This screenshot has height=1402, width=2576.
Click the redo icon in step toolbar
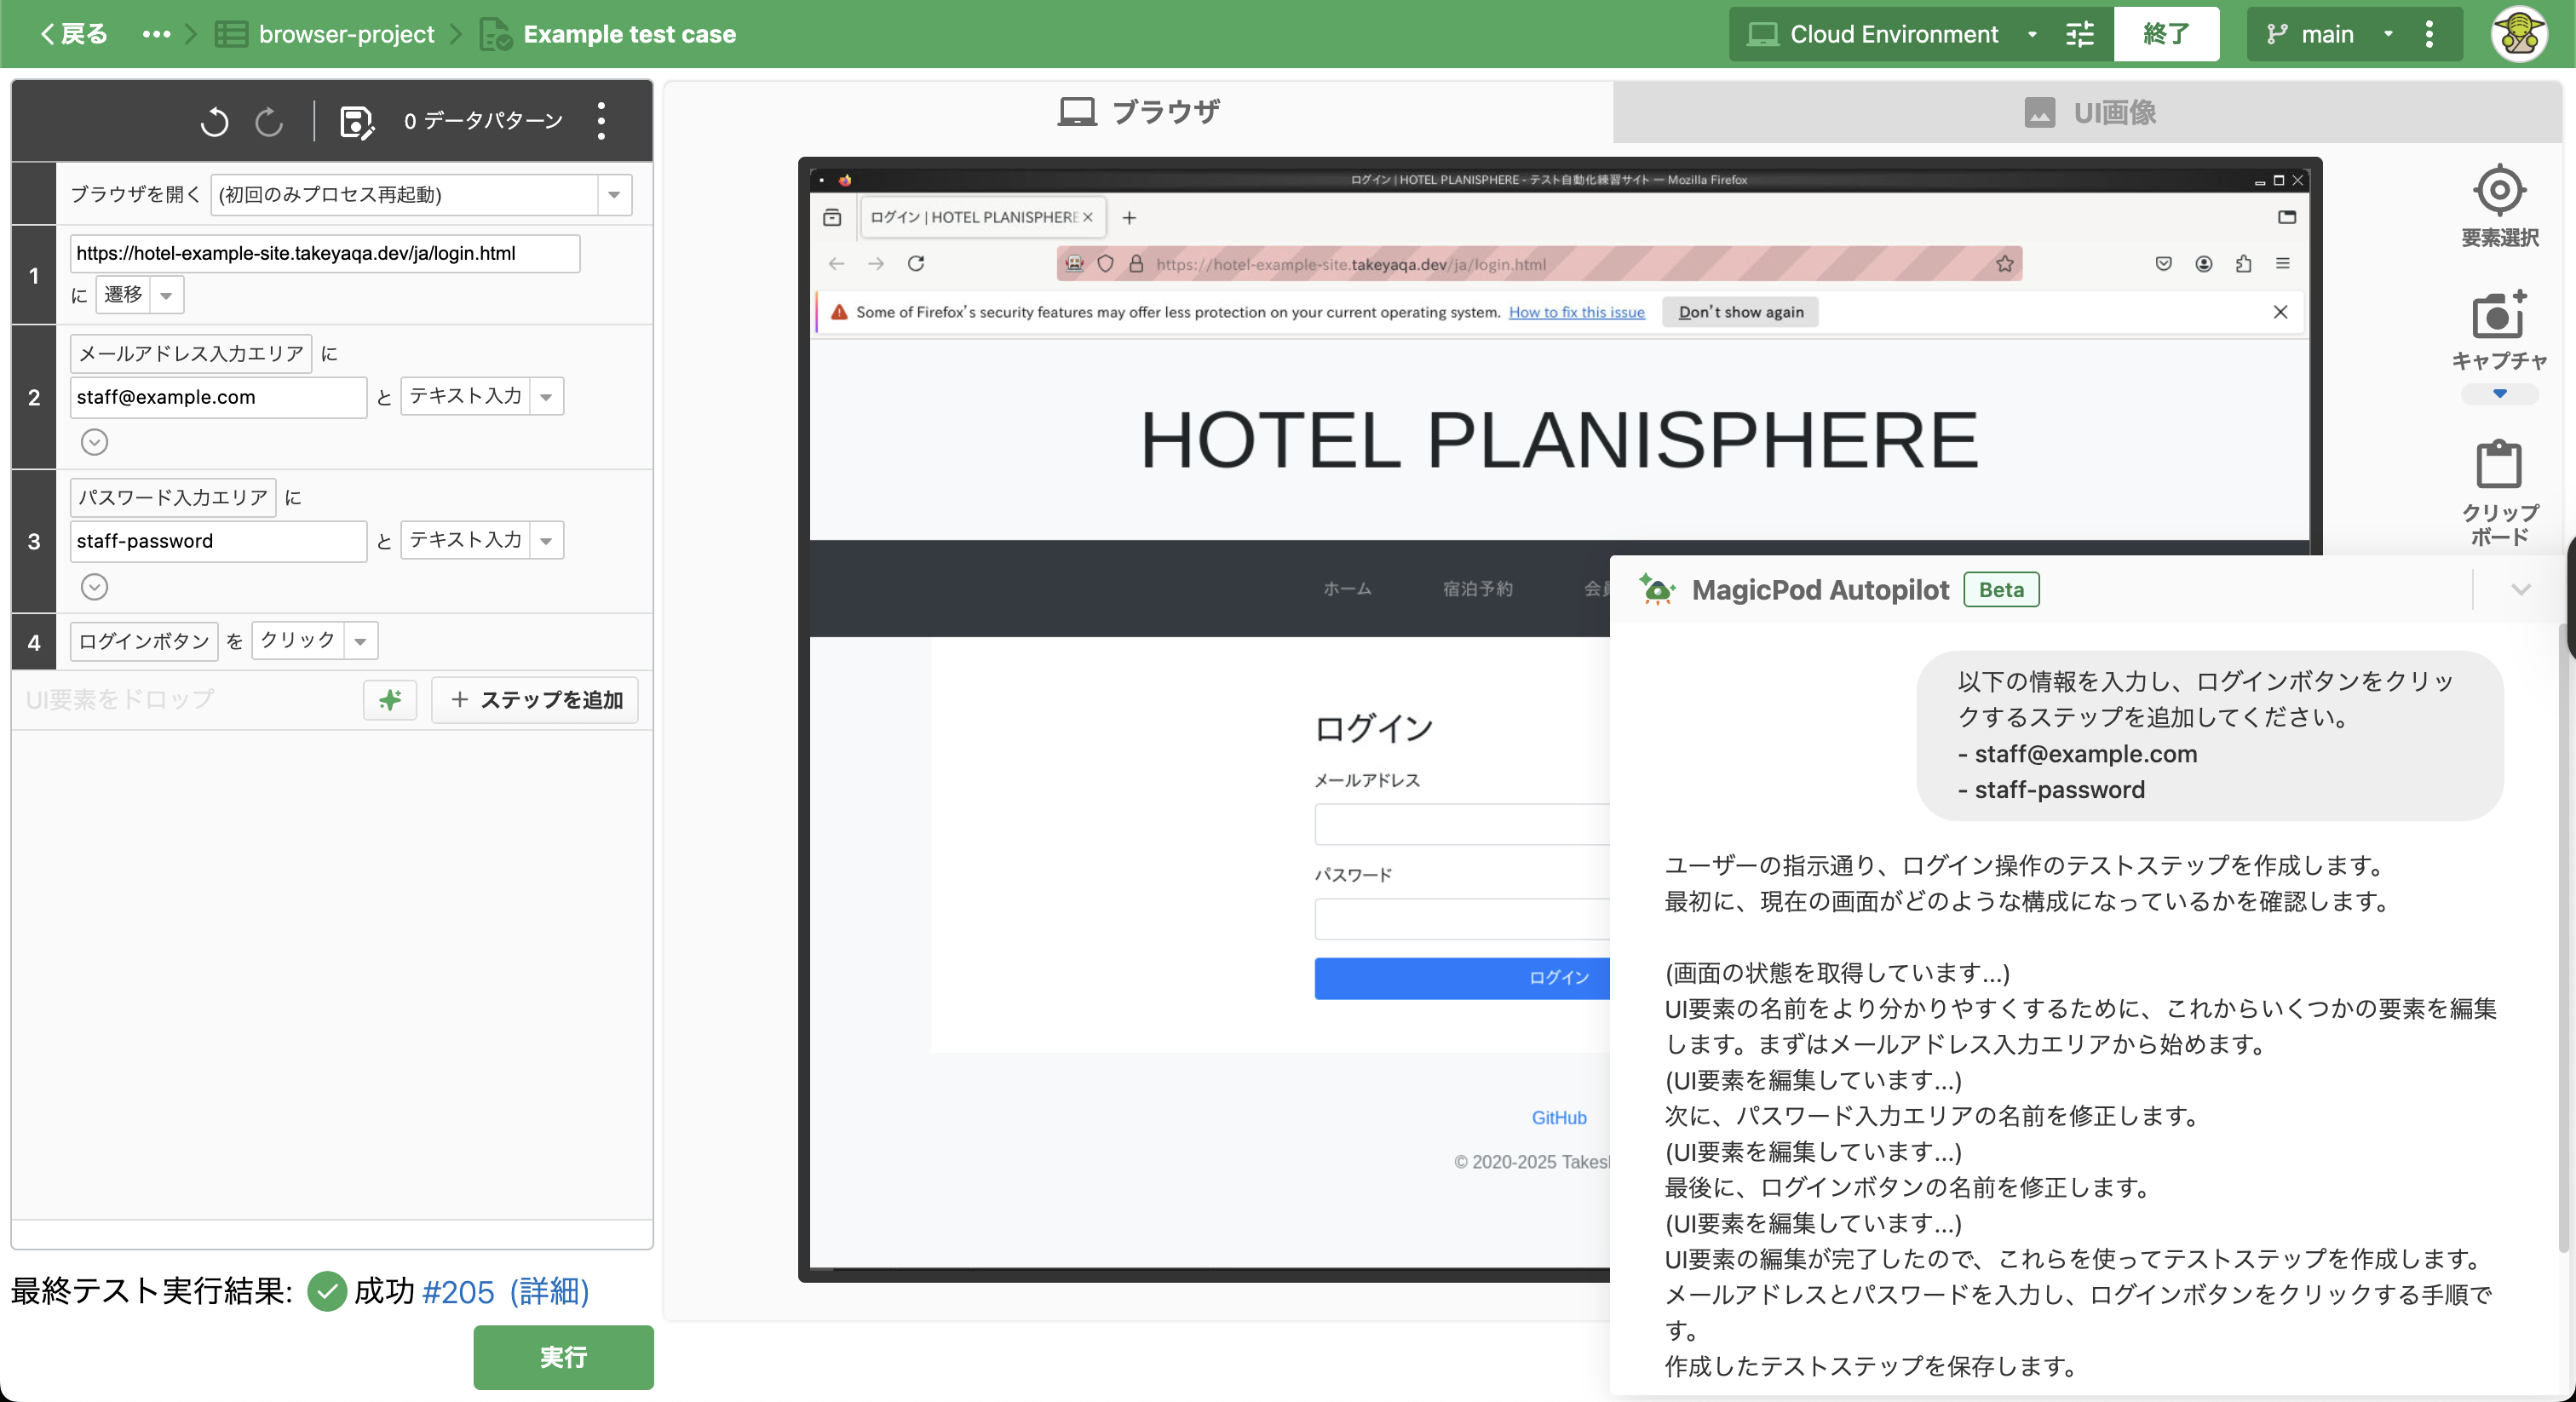268,121
